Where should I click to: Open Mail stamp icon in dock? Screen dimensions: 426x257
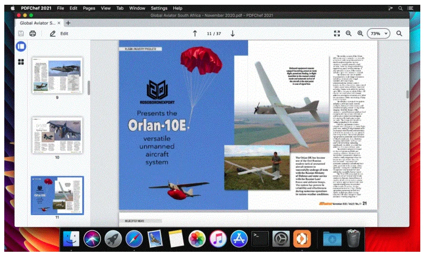click(155, 239)
